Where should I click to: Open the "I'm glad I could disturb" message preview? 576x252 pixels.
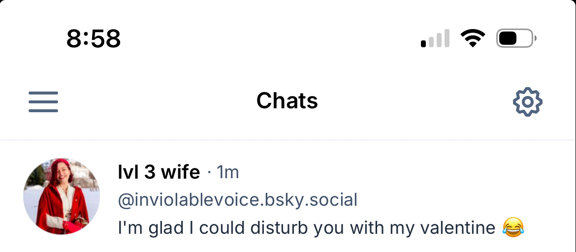tap(306, 228)
